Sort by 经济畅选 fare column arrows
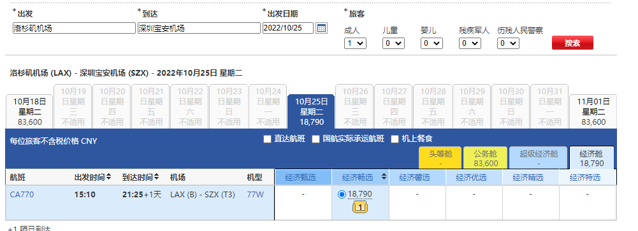The image size is (638, 231). [384, 177]
